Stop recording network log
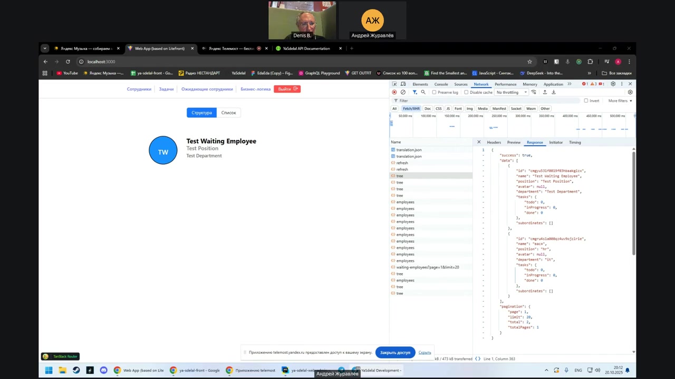 394,92
